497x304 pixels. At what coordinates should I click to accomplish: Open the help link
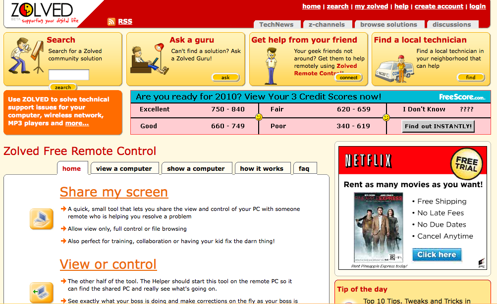401,6
